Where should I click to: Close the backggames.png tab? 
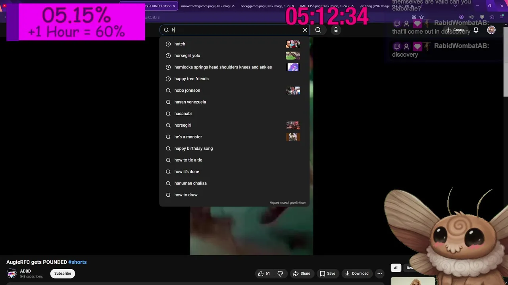(293, 6)
